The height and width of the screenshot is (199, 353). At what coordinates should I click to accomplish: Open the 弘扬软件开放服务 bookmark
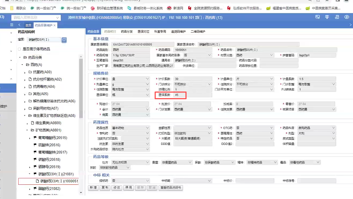coord(245,8)
